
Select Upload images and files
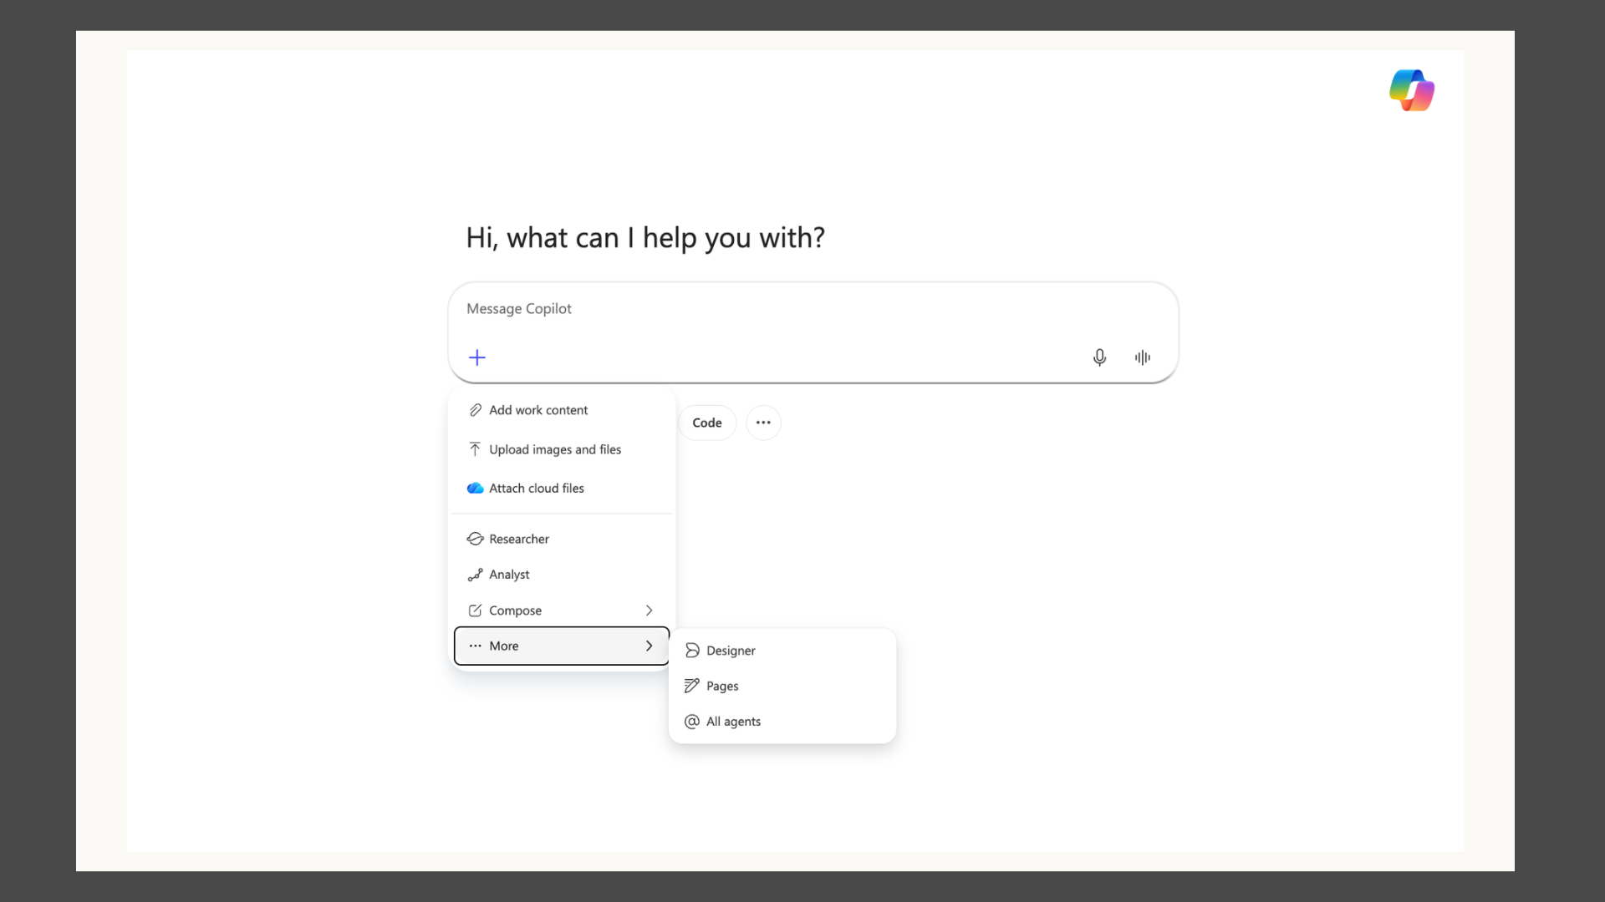click(562, 449)
